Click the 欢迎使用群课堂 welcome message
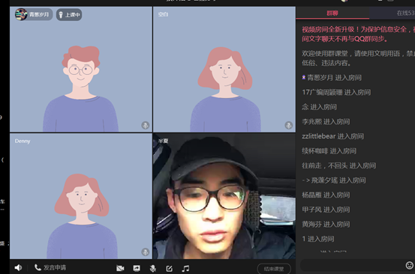Viewport: 415px width, 274px height. (359, 58)
